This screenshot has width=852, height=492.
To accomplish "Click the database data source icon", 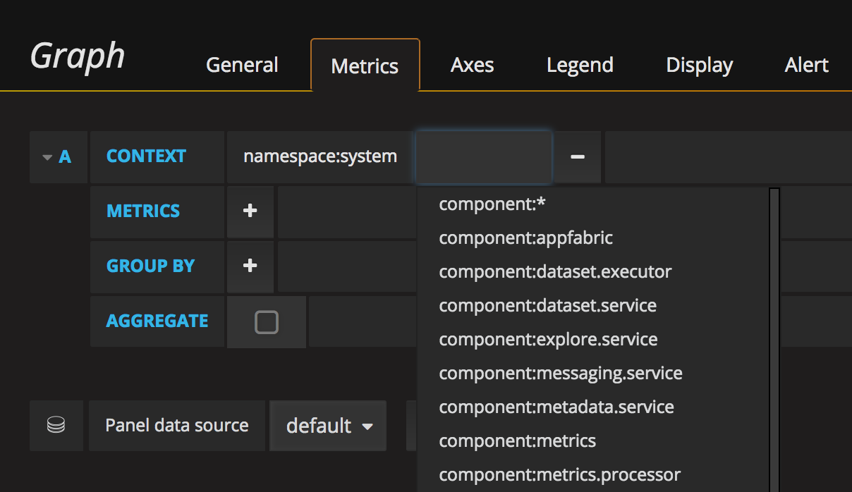I will tap(56, 425).
